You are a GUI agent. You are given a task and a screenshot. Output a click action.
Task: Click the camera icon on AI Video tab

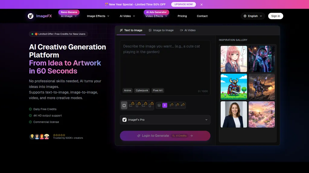click(181, 30)
